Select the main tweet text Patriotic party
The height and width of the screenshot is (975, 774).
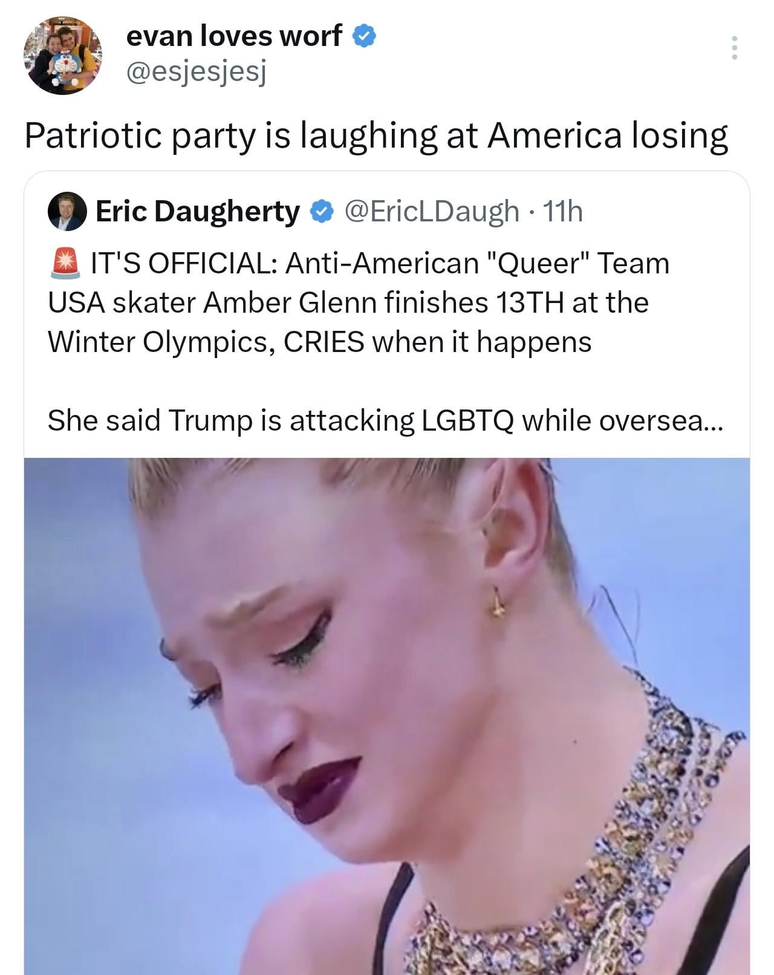click(x=376, y=135)
